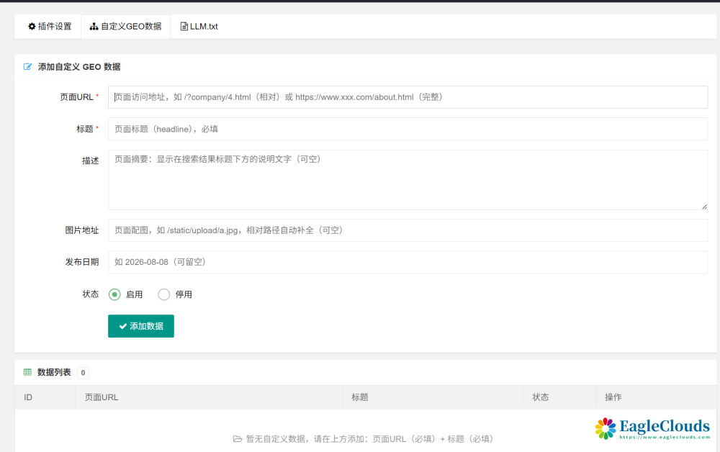Image resolution: width=720 pixels, height=452 pixels.
Task: Click the gear icon beside 插件设置
Action: point(32,27)
